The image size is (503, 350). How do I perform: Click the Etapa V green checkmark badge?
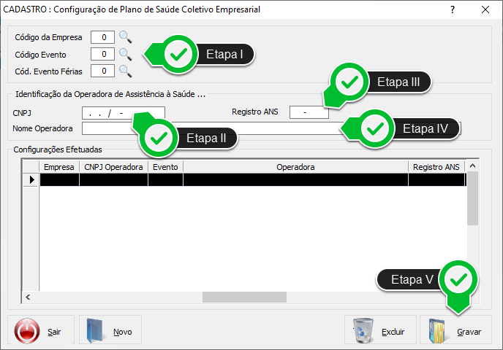(461, 279)
